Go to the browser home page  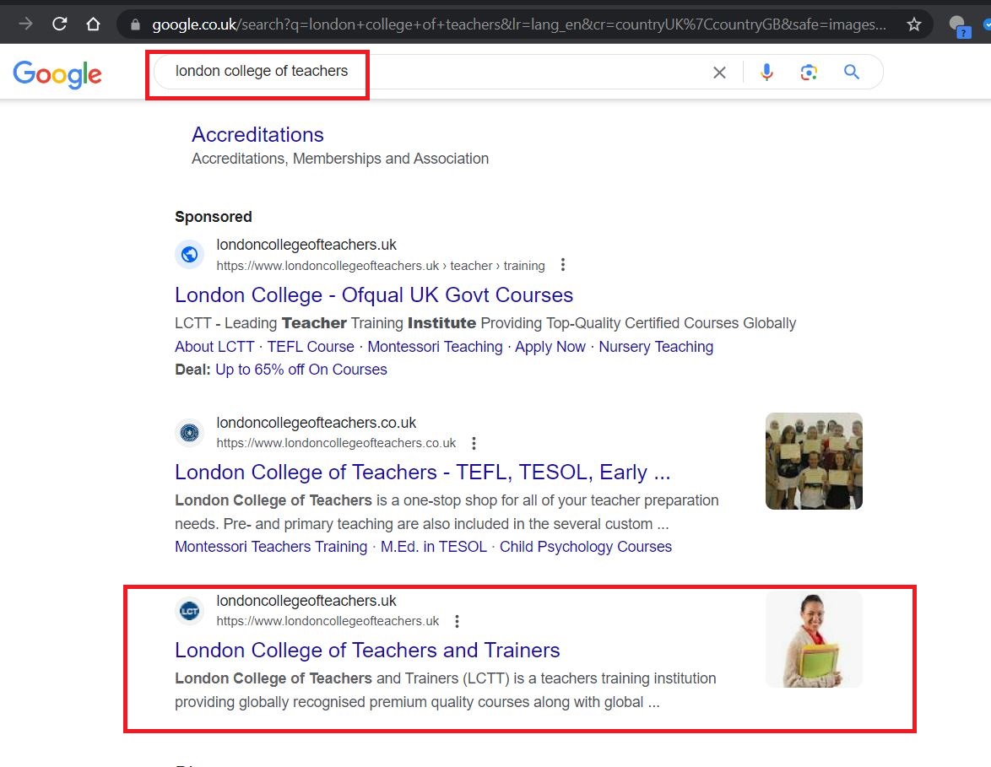pos(94,24)
